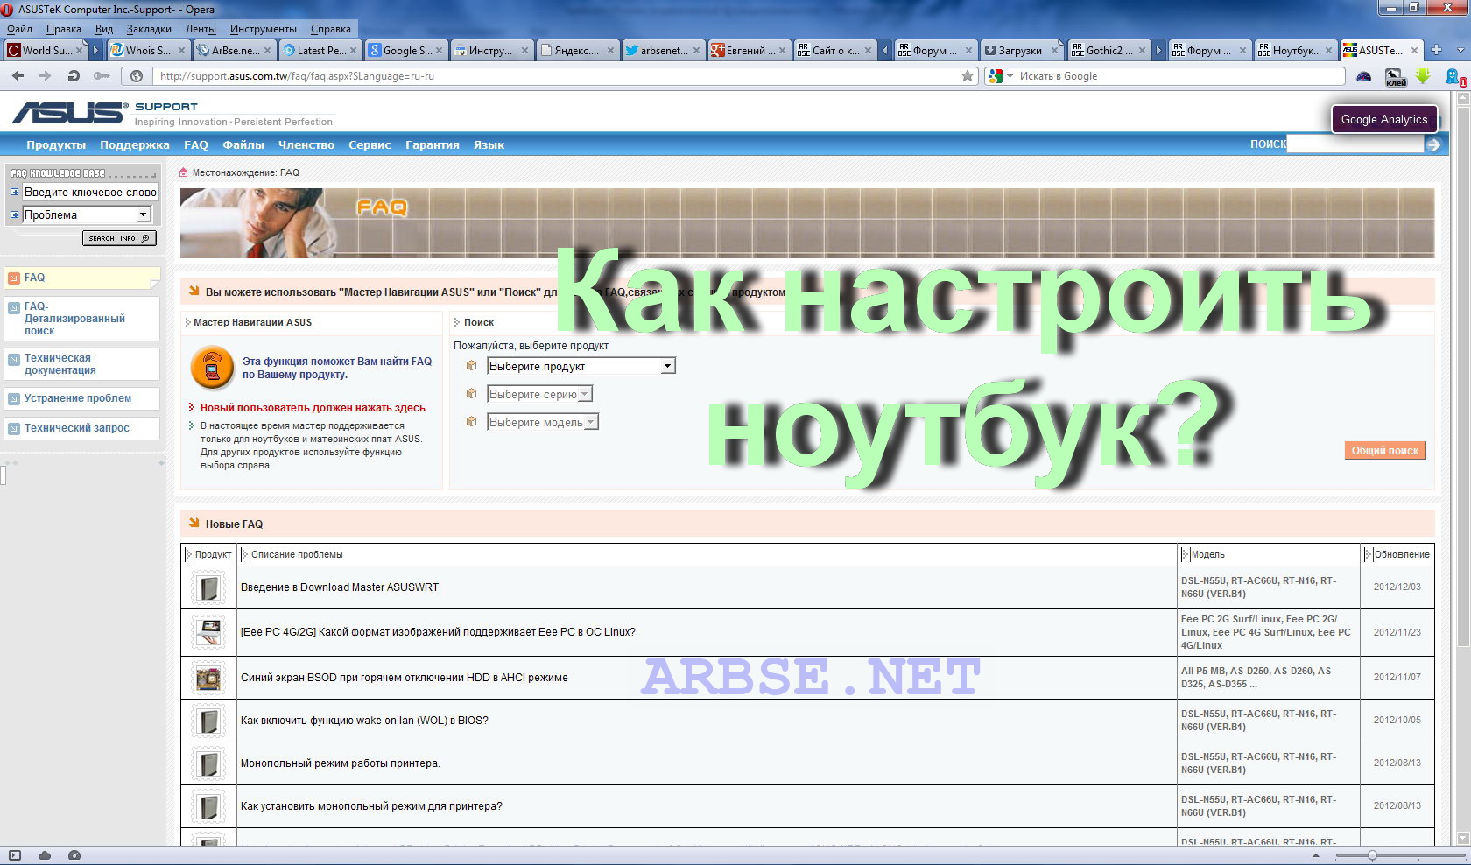Open Устранение проблем sidebar link
Screen dimensions: 1471x865
pyautogui.click(x=78, y=398)
